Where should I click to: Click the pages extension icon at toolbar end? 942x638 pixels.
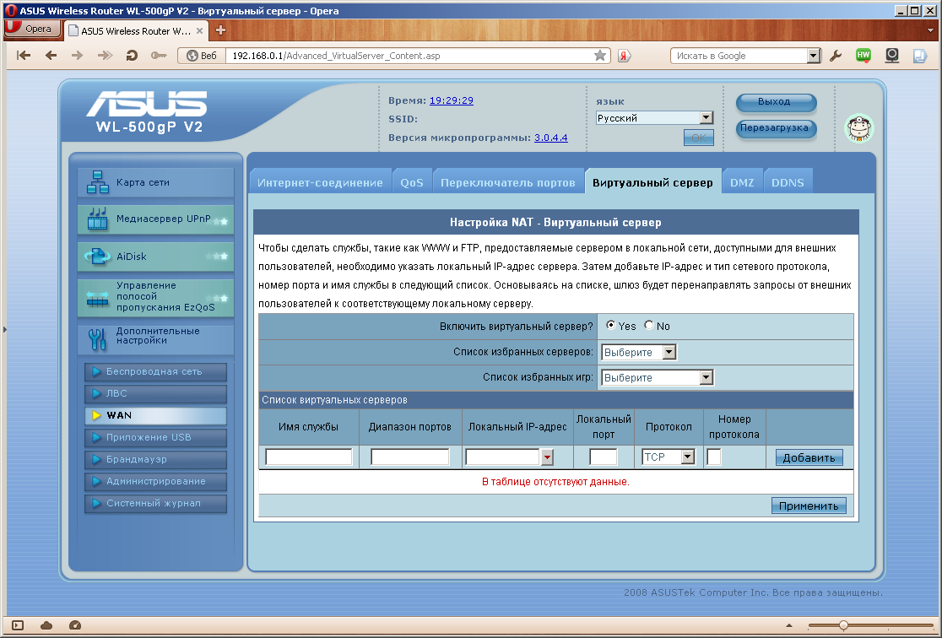(x=920, y=56)
